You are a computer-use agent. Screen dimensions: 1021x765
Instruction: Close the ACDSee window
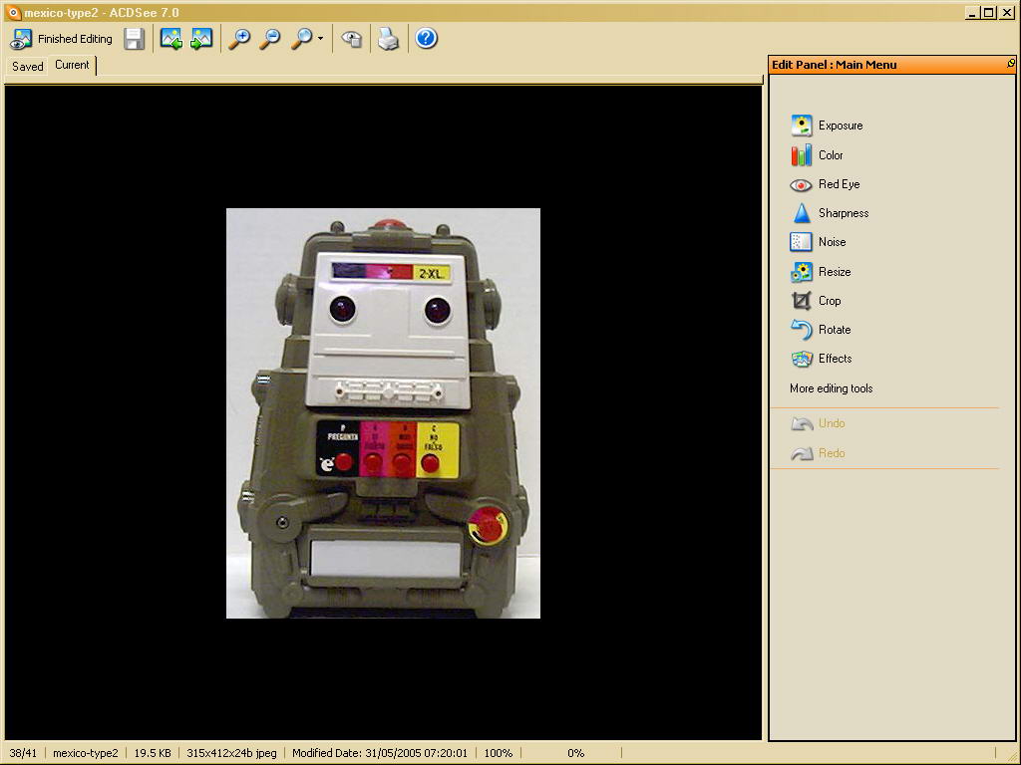(x=1006, y=12)
